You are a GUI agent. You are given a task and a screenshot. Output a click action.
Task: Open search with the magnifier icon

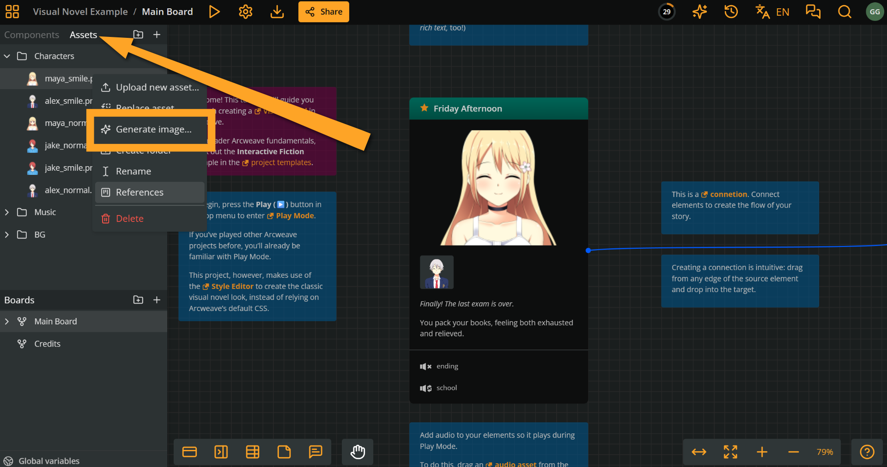tap(844, 12)
